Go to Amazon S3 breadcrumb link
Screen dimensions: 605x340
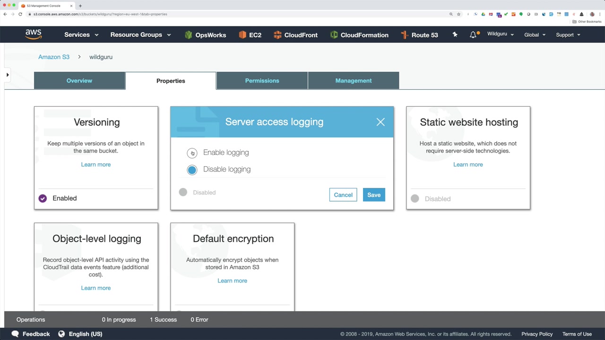(54, 57)
